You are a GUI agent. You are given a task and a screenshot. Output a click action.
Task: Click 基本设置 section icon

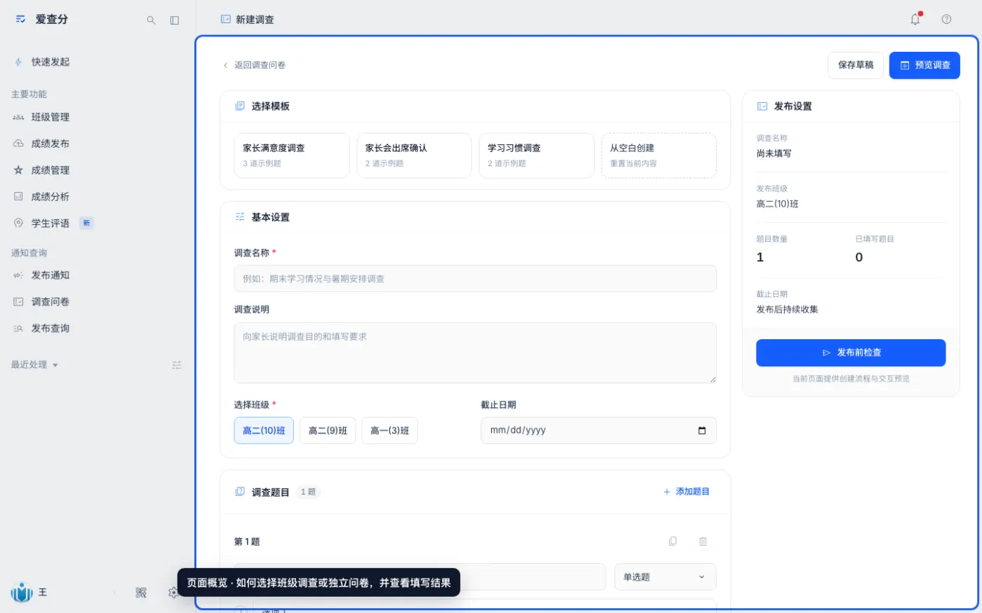click(240, 217)
